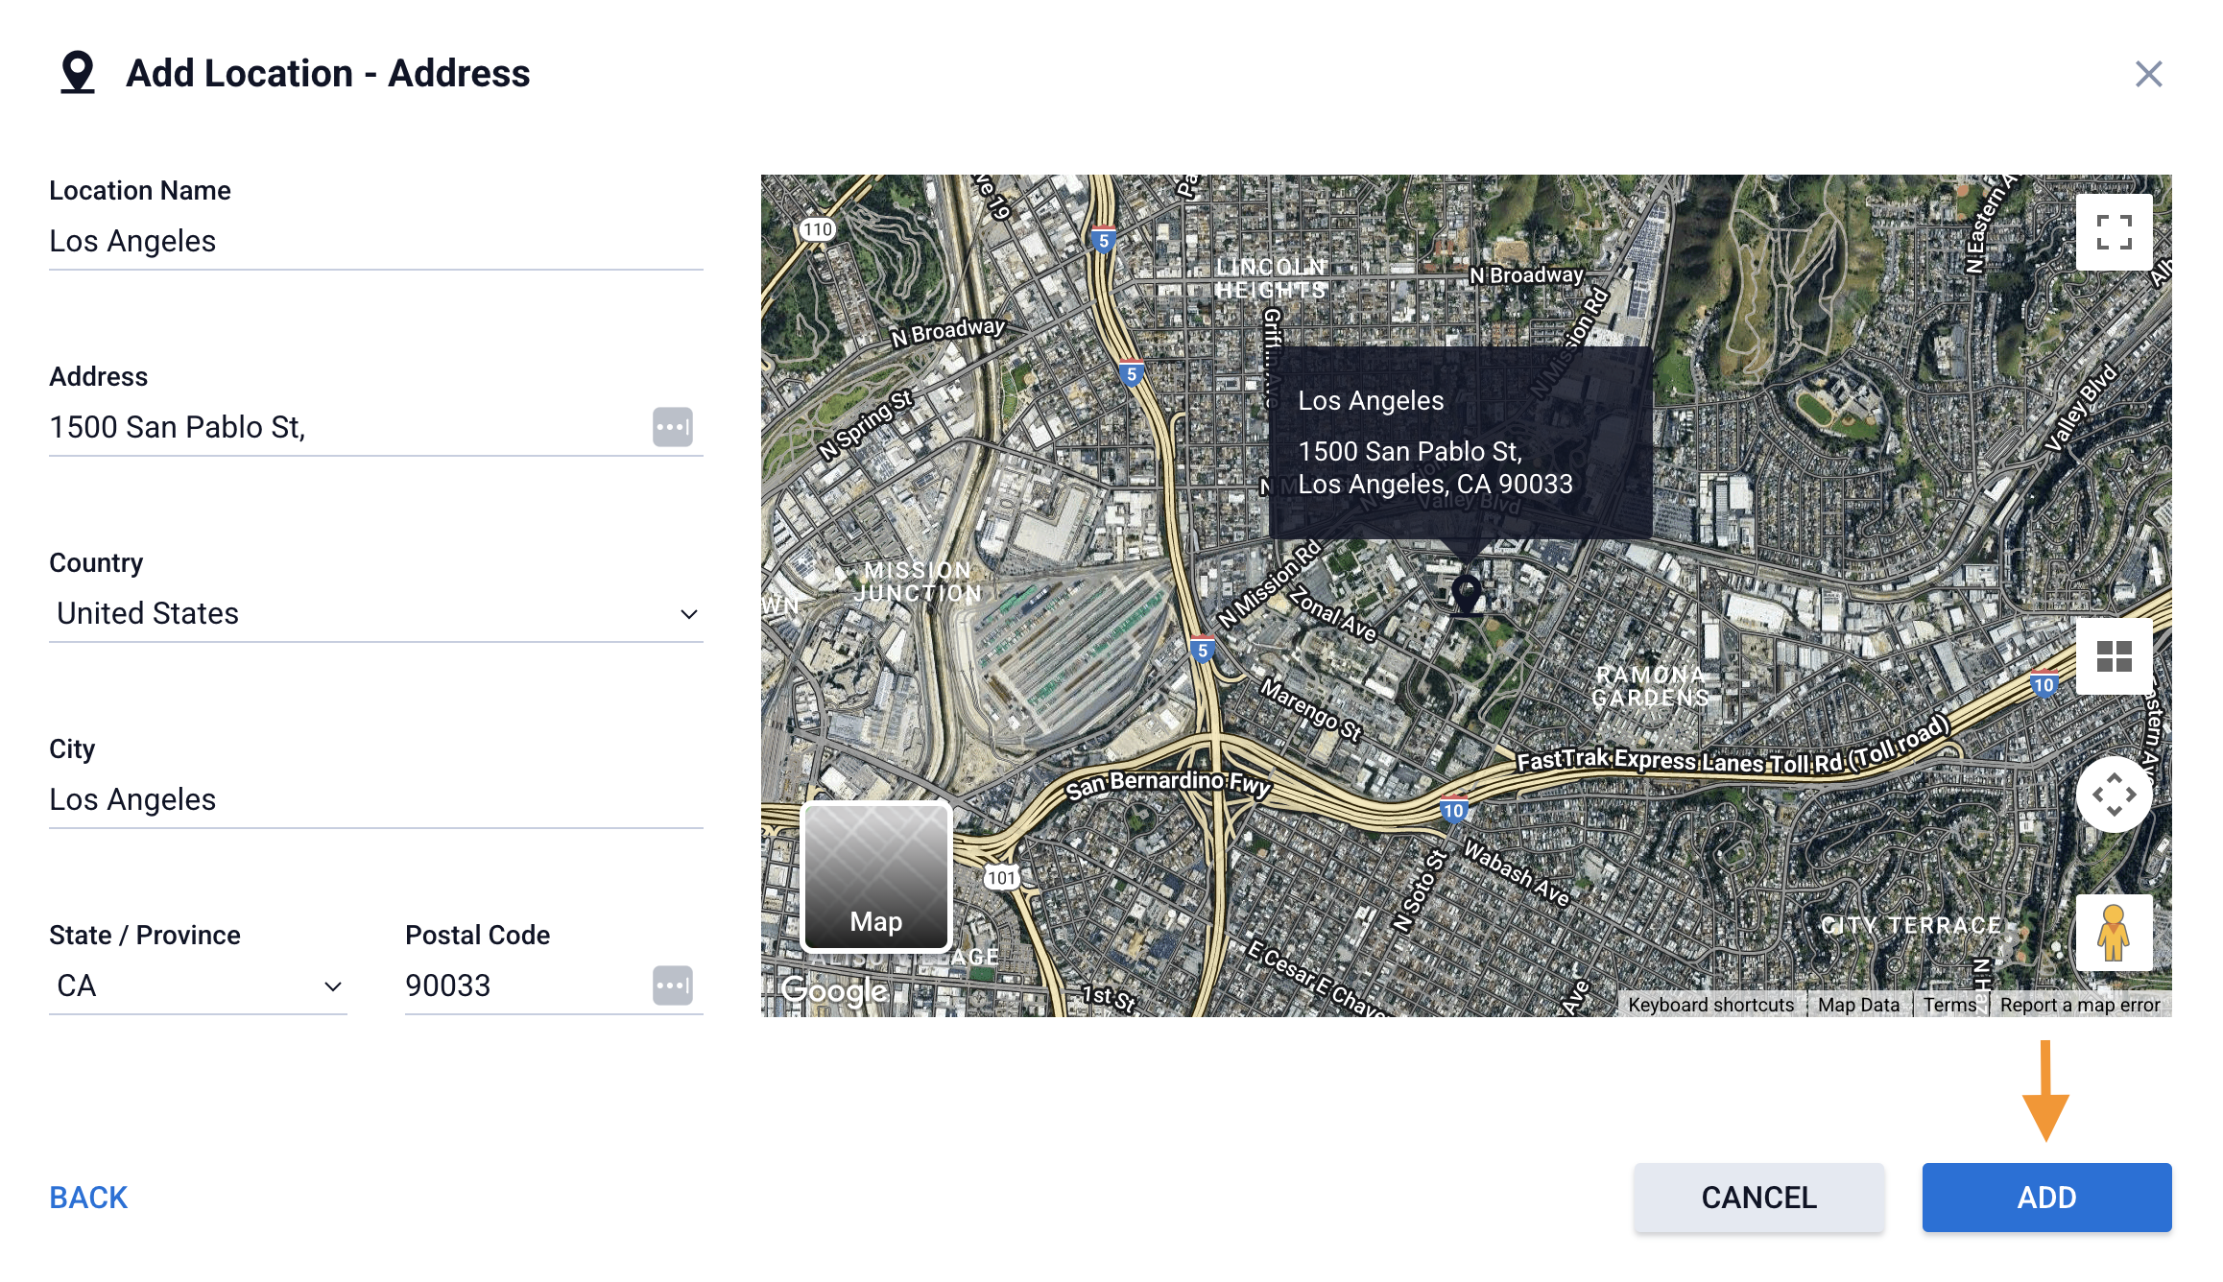Click the ADD button
Viewport: 2223px width, 1282px height.
pos(2046,1198)
